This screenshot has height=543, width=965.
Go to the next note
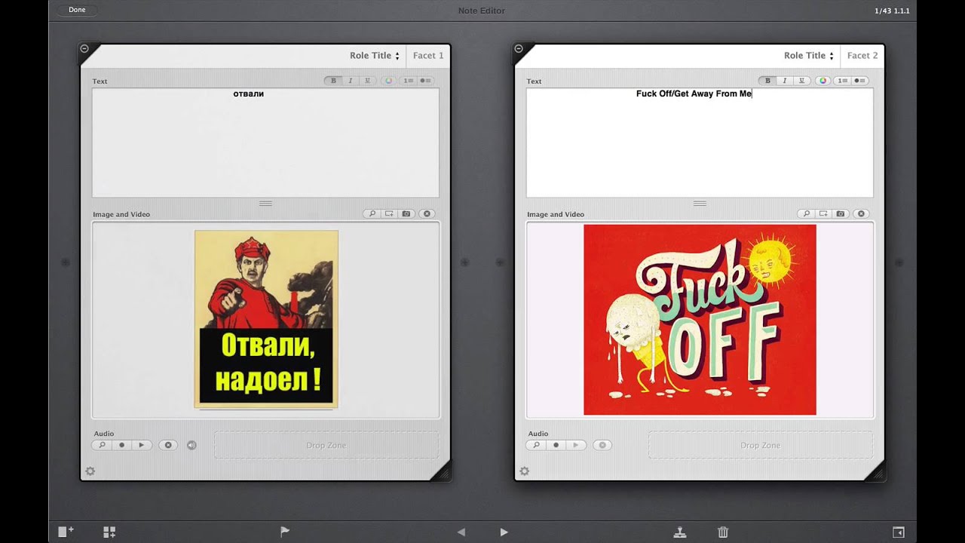click(x=504, y=532)
